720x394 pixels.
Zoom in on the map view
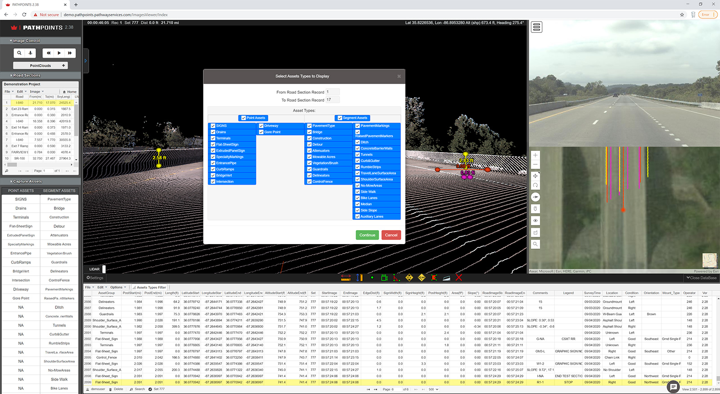click(535, 155)
